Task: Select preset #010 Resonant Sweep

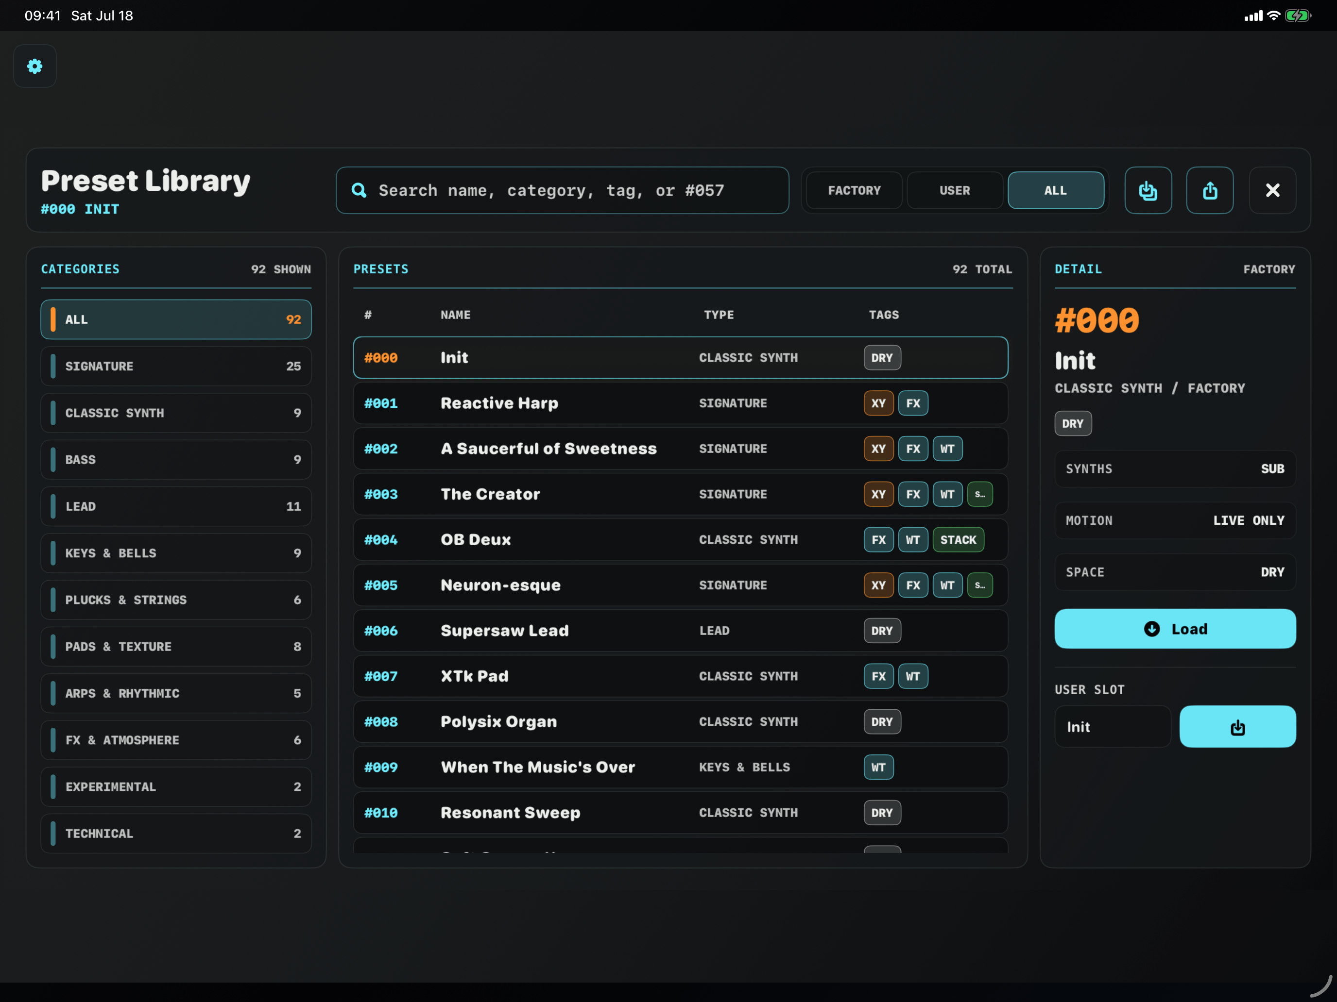Action: click(x=681, y=812)
